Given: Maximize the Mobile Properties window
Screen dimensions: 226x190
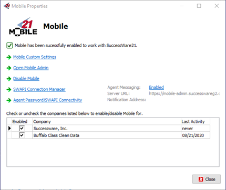Looking at the screenshot, I should (199, 6).
